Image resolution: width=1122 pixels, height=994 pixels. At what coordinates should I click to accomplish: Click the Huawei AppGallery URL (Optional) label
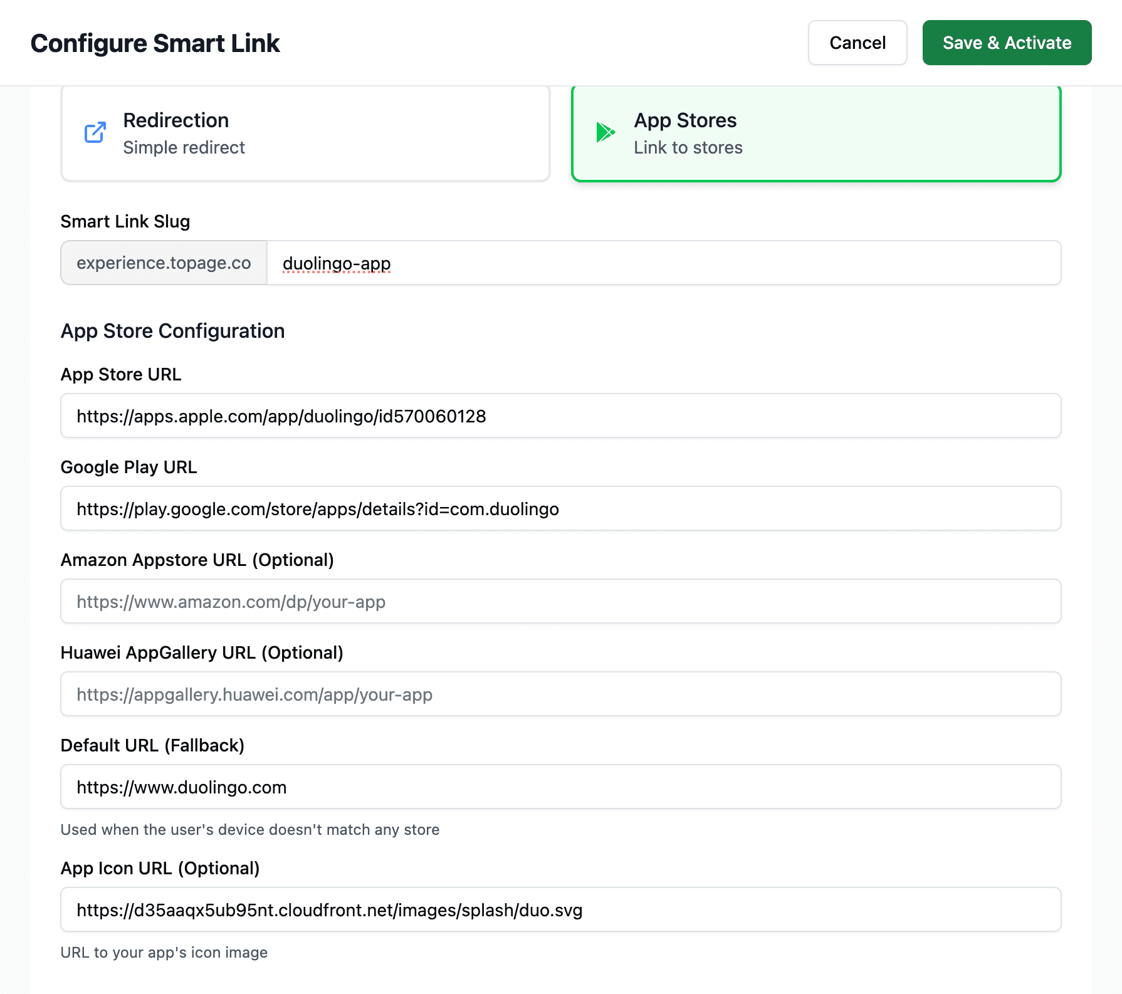pyautogui.click(x=202, y=652)
